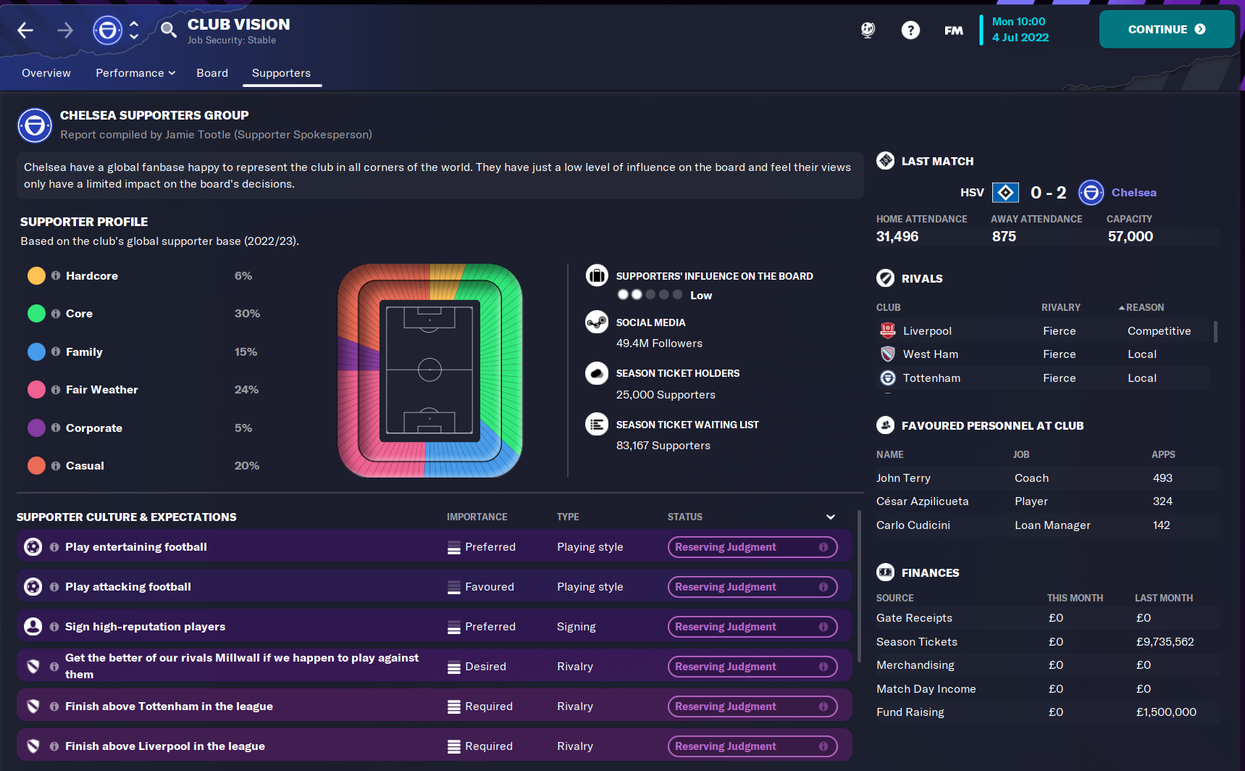Open West Ham in the rivals list

[931, 354]
